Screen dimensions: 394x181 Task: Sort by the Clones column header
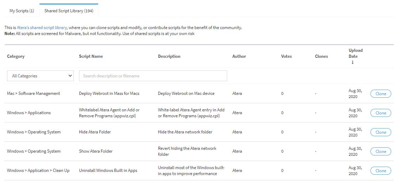tap(321, 56)
